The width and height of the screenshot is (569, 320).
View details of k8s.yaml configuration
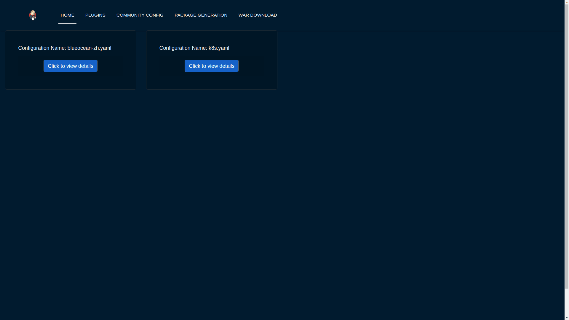pos(211,66)
